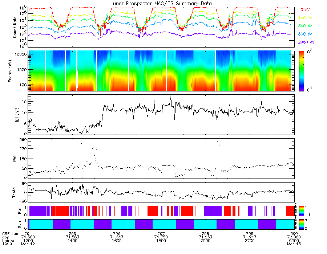The width and height of the screenshot is (327, 254).
Task: Click the '71.833' day-of-year label
Action: (x=205, y=237)
